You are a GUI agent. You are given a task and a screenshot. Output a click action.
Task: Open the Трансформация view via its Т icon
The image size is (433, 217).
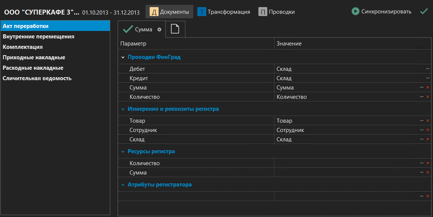coord(202,12)
